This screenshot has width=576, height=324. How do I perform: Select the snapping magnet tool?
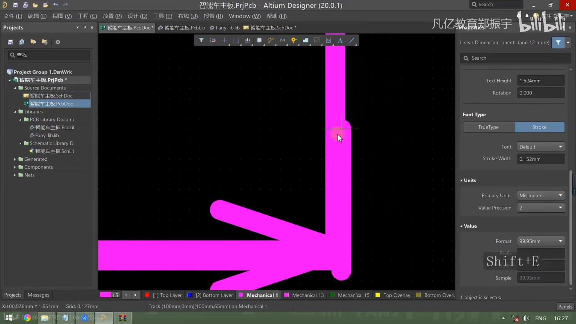213,40
